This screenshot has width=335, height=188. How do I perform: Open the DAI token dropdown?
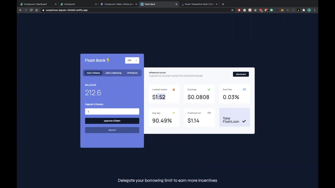[x=132, y=60]
